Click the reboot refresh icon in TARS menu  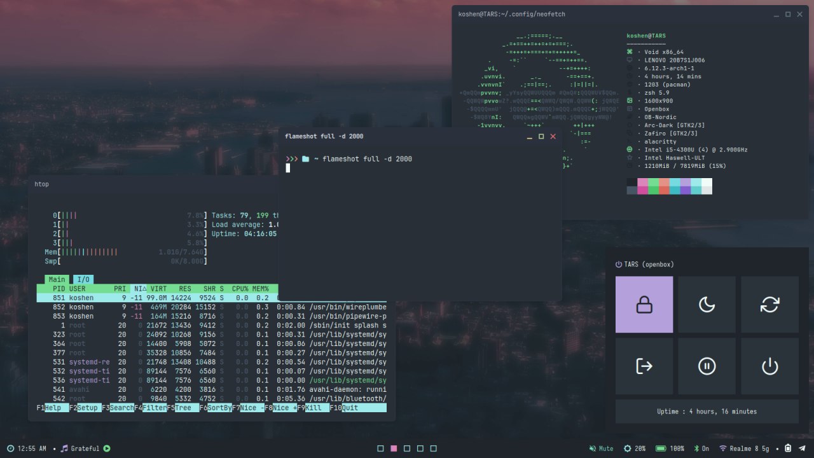pos(769,304)
